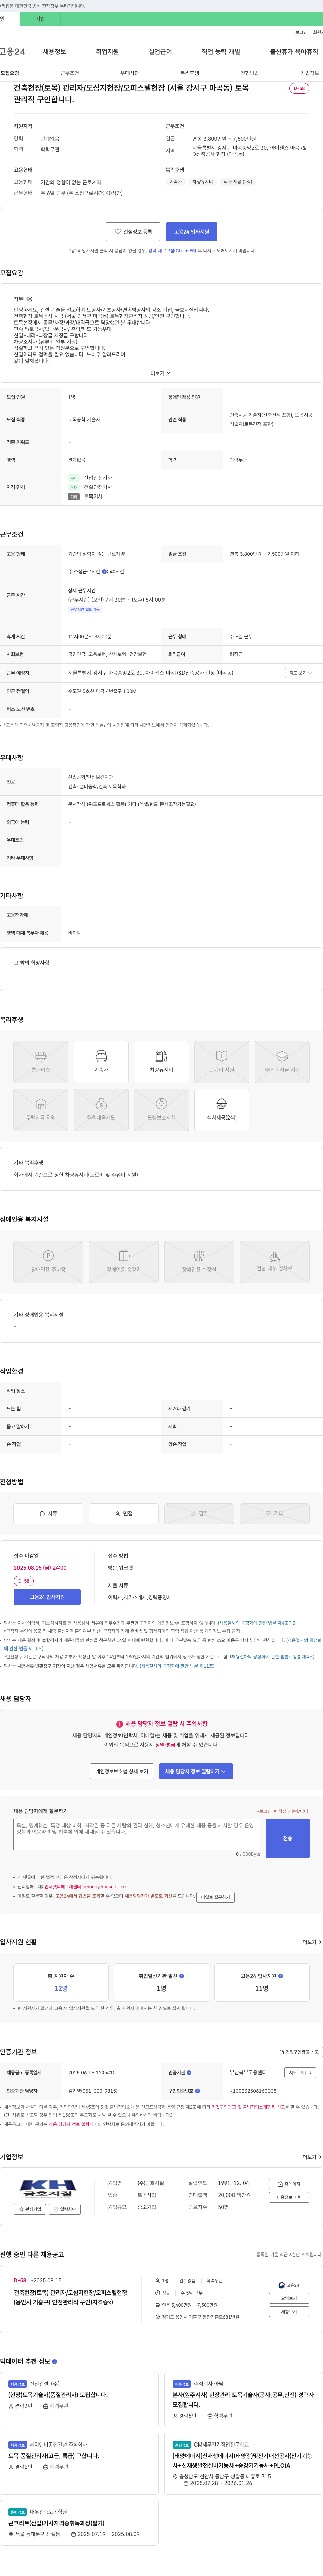The image size is (323, 2576).
Task: Click the 차량유지비 welfare icon
Action: (161, 1062)
